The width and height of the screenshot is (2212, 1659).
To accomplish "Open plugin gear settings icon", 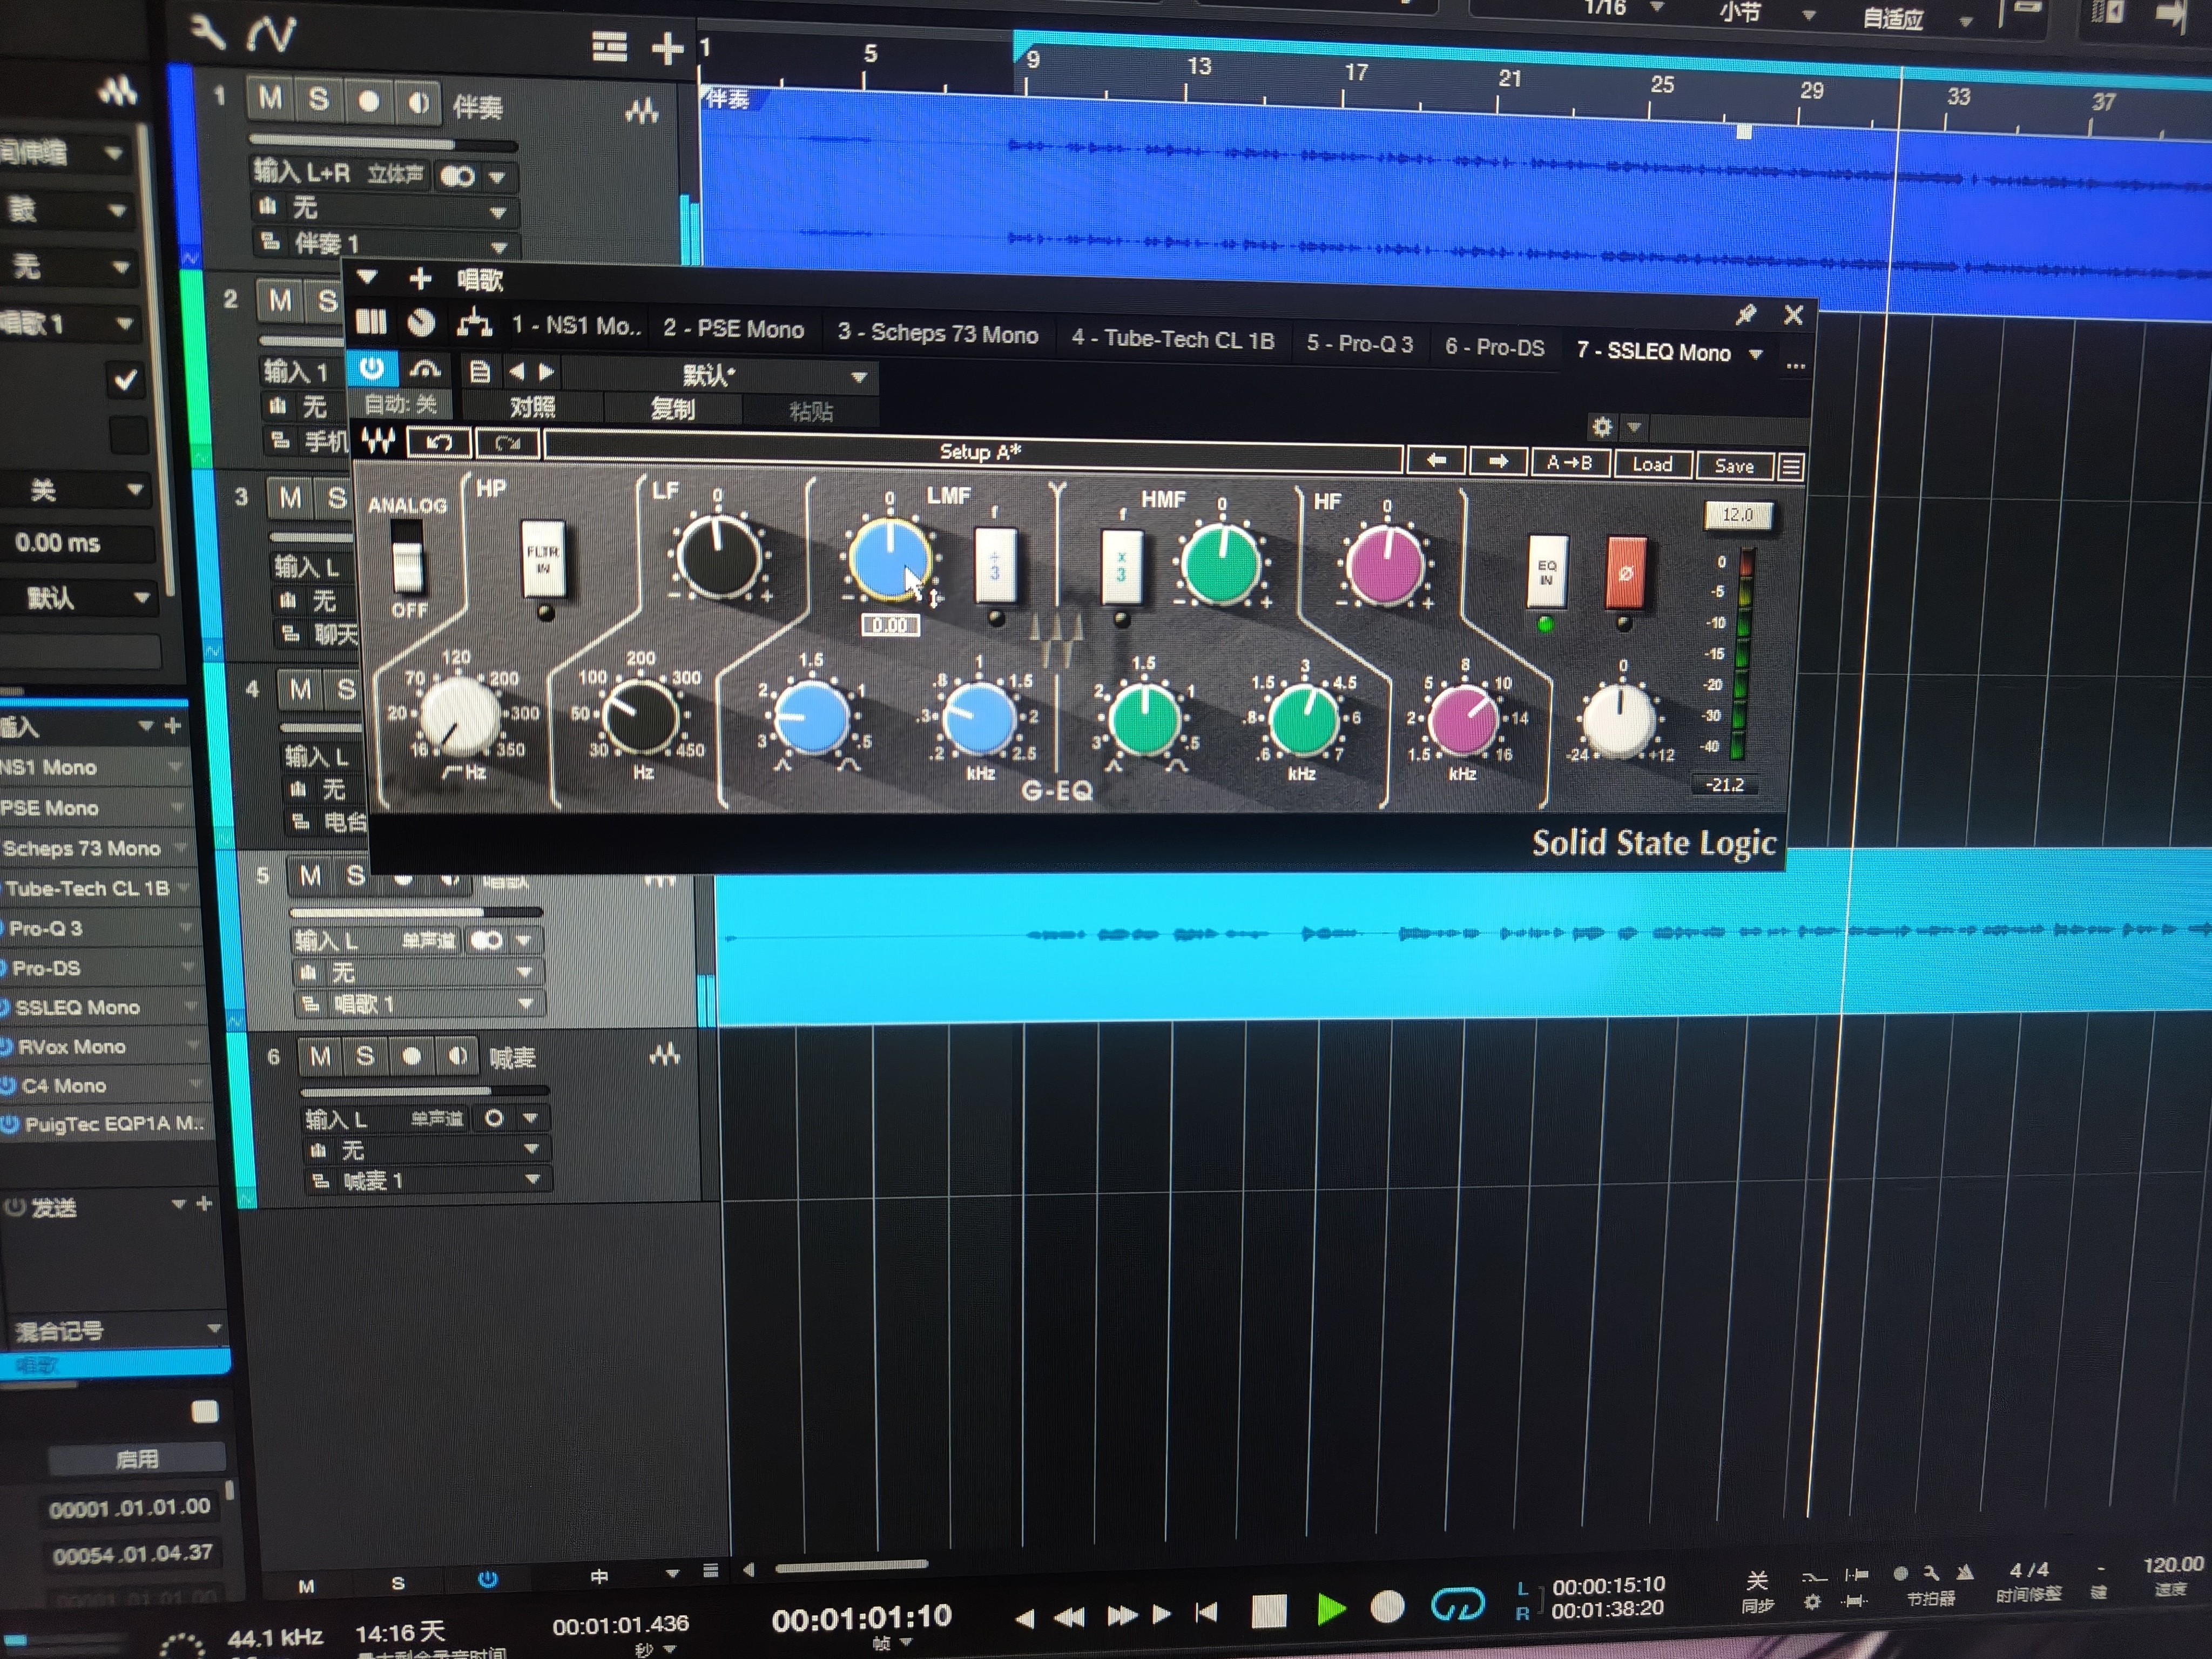I will [1601, 427].
